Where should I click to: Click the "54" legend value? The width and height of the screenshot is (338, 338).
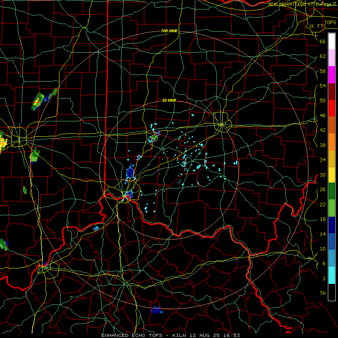click(x=323, y=86)
